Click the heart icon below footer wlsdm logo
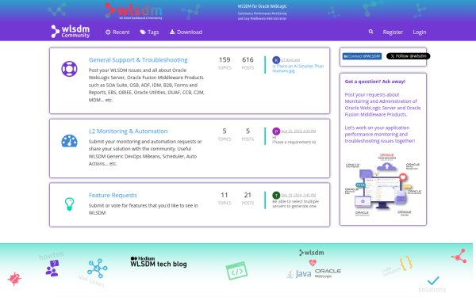476x297 pixels. [x=313, y=262]
